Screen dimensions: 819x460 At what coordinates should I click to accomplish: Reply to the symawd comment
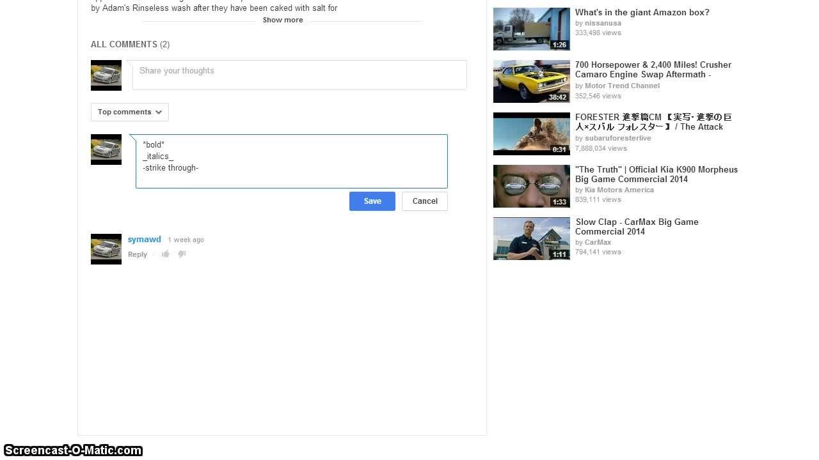(138, 254)
